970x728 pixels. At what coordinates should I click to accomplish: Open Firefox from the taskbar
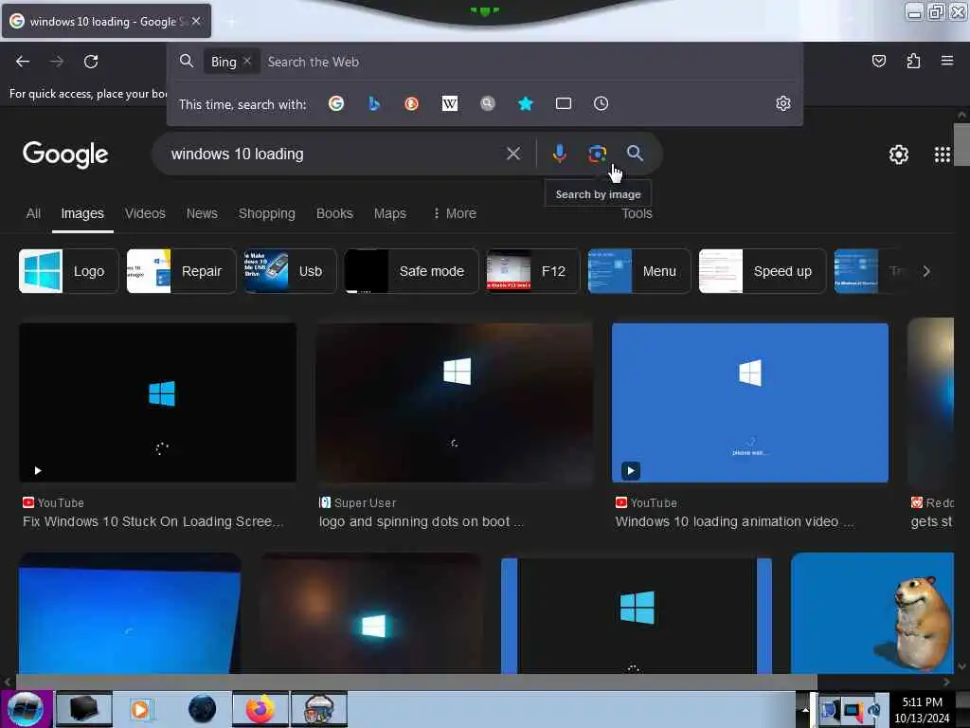pos(260,709)
